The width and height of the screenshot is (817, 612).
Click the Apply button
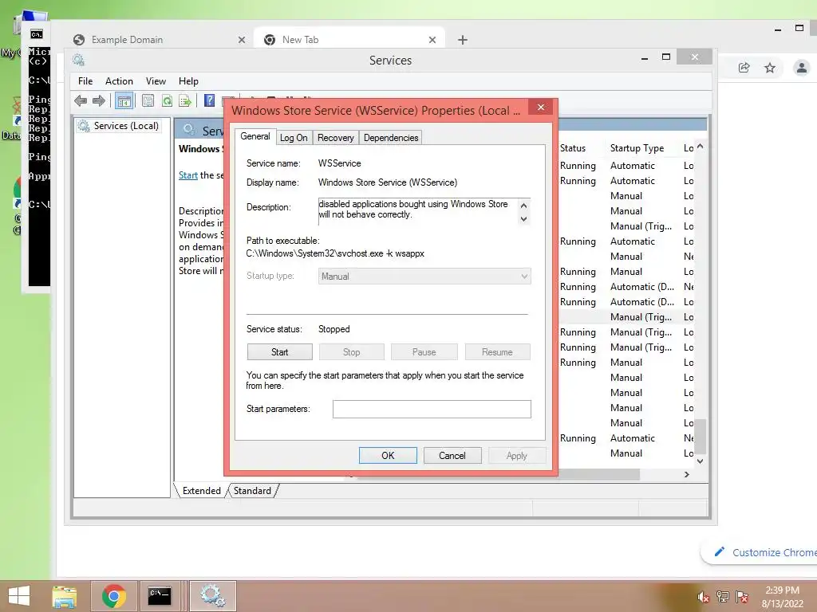click(517, 455)
